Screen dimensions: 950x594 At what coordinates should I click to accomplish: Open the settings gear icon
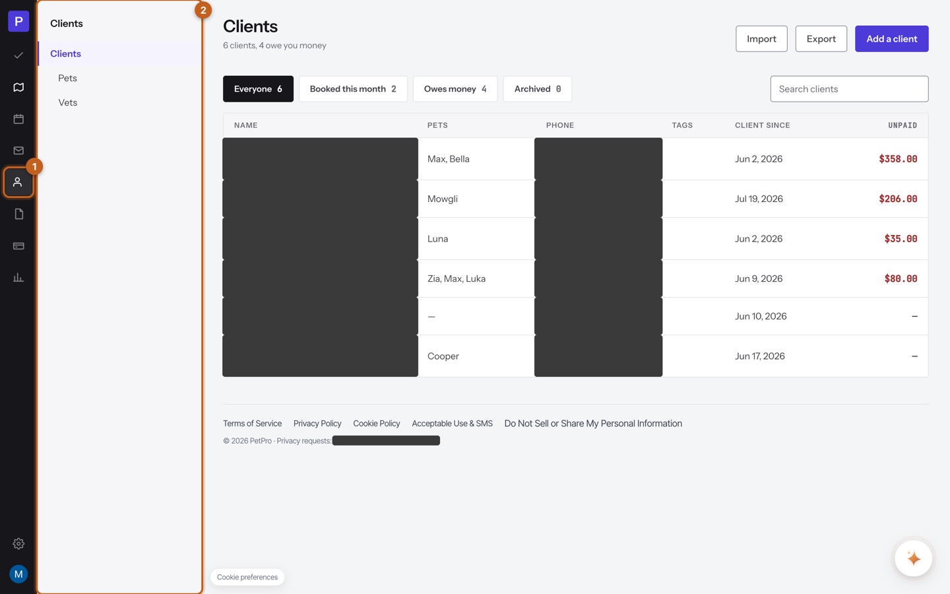[18, 544]
